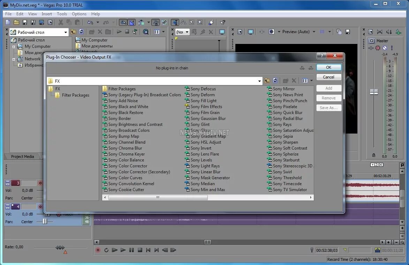This screenshot has height=265, width=409.
Task: Toggle Mute on the Master bus
Action: pyautogui.click(x=385, y=48)
